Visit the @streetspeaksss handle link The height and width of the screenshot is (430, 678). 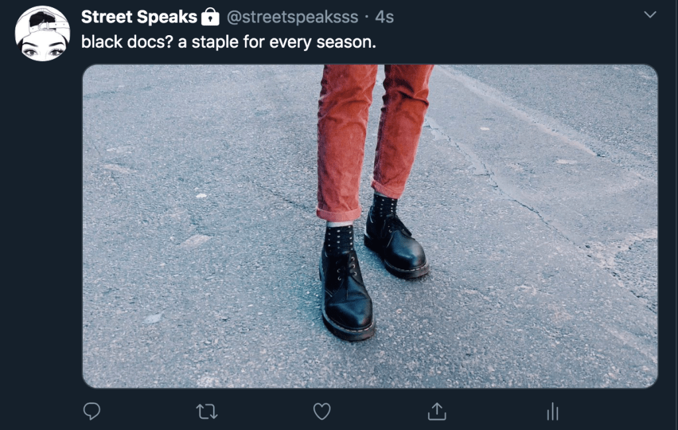click(293, 17)
